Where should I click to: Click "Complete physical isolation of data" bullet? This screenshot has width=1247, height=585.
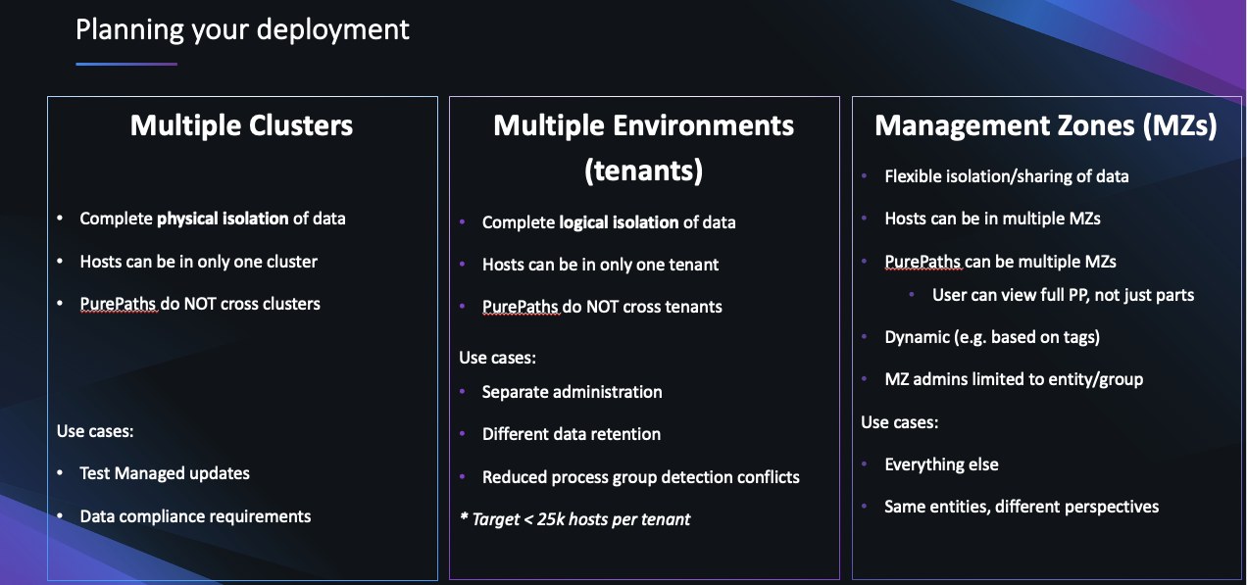click(213, 219)
